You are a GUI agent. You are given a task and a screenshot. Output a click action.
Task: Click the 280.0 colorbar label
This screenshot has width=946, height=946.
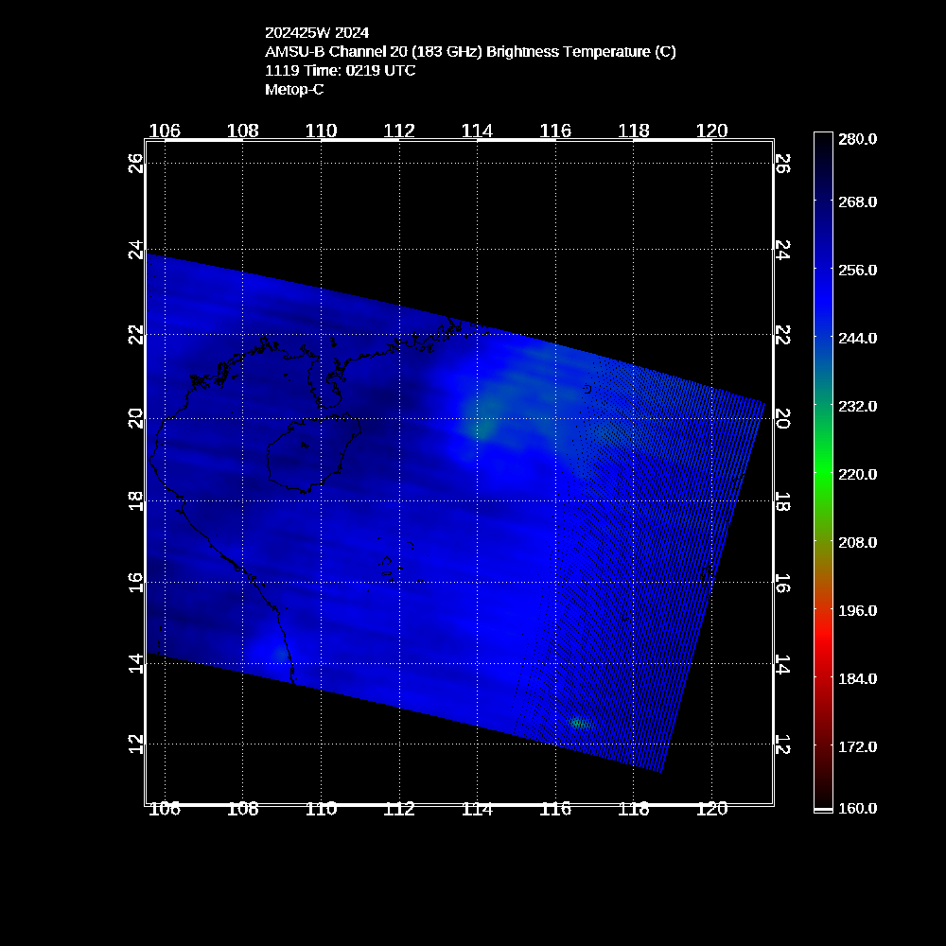click(x=857, y=139)
